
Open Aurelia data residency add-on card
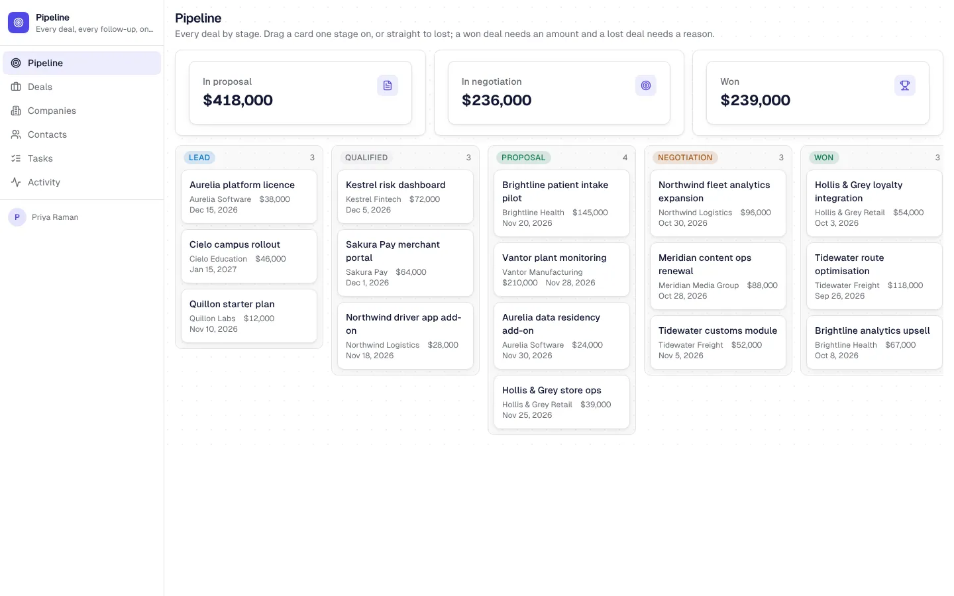coord(562,336)
